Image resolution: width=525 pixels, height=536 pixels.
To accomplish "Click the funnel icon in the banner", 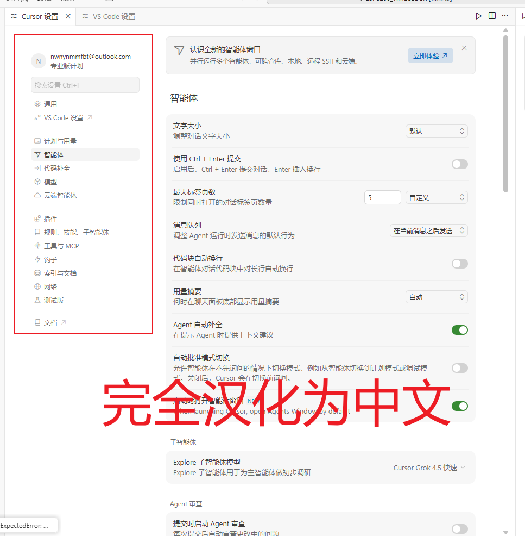I will (179, 51).
